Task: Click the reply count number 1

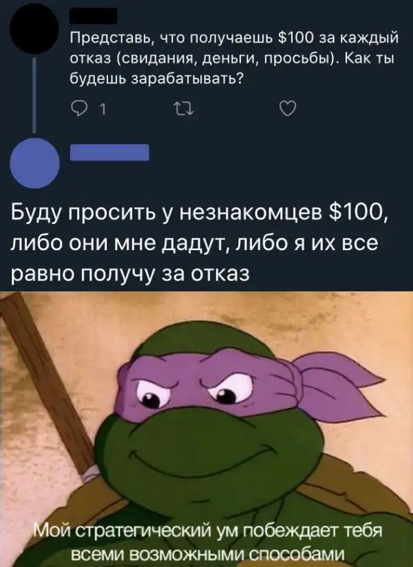Action: [103, 109]
